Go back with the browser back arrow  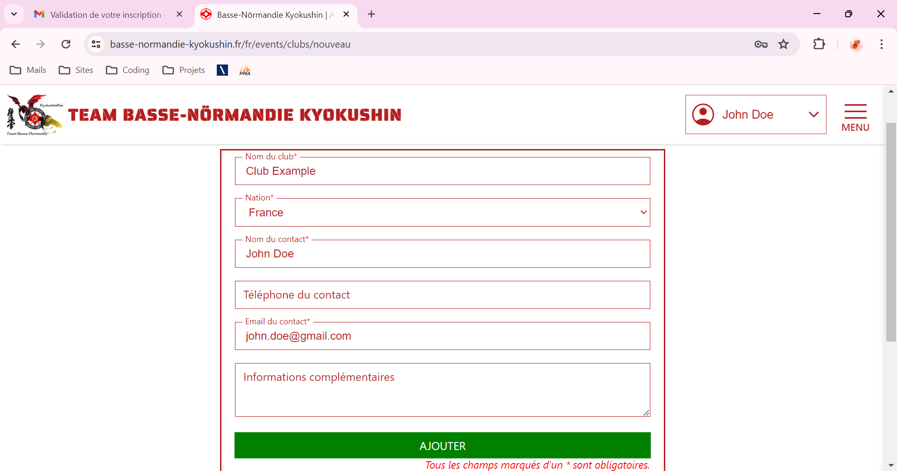click(15, 44)
